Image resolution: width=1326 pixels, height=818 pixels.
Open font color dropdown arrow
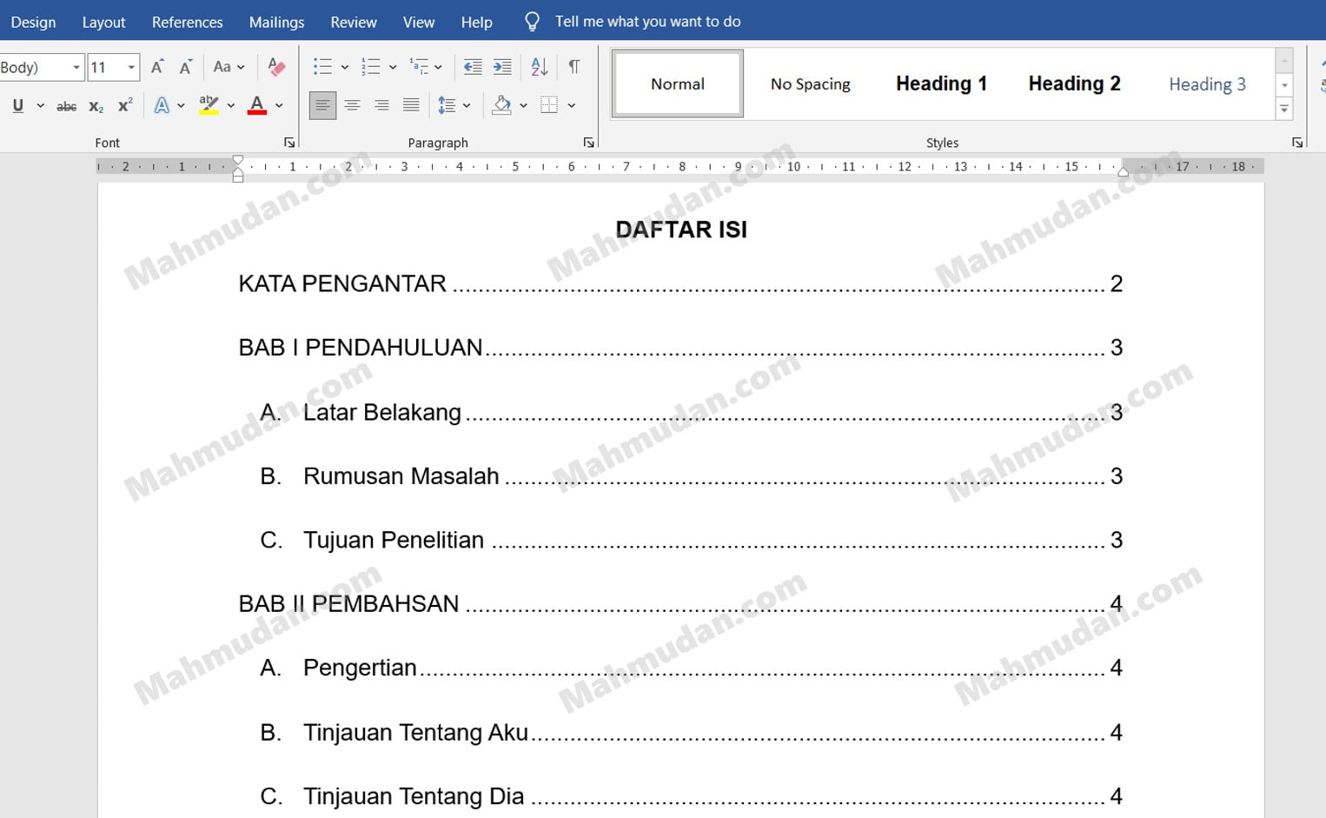279,106
